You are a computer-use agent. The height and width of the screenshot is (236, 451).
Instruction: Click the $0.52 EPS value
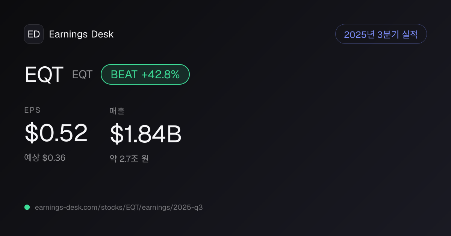pyautogui.click(x=56, y=133)
